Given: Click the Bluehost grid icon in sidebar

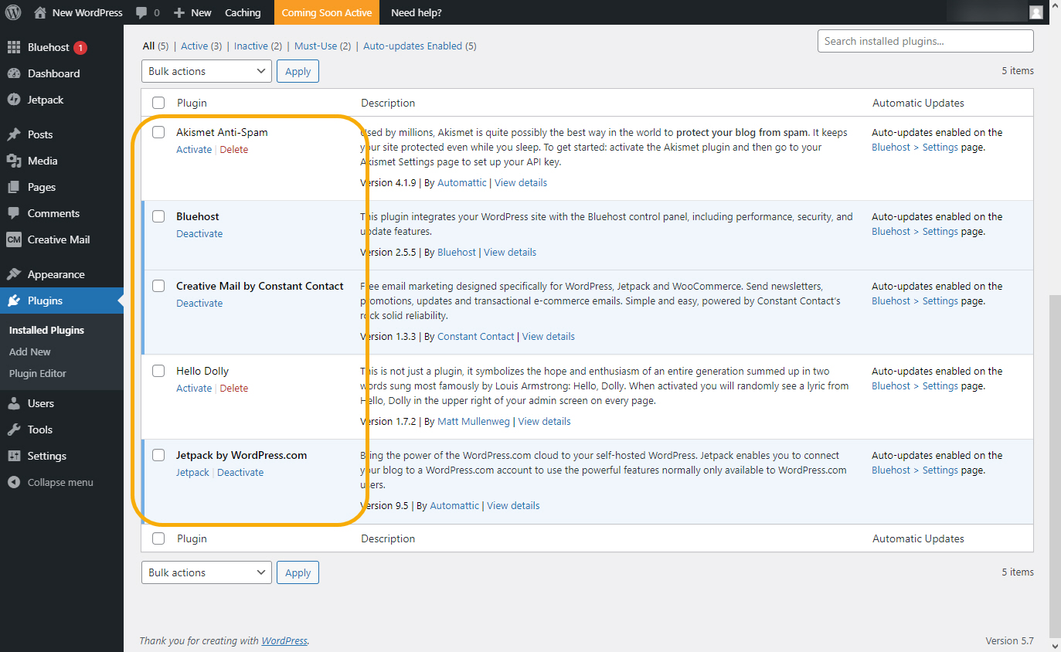Looking at the screenshot, I should [14, 47].
